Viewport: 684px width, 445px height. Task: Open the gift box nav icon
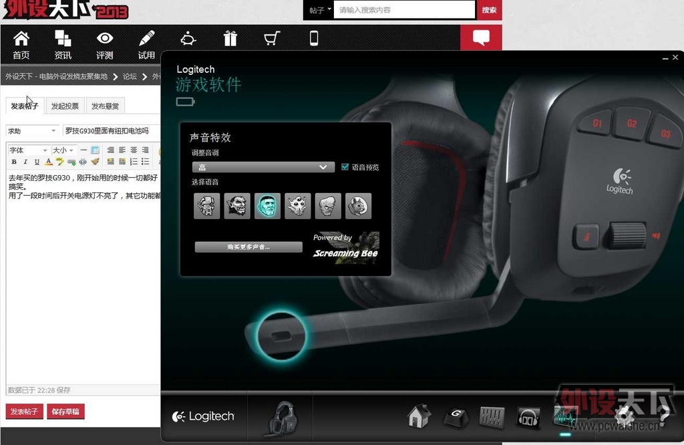(230, 38)
